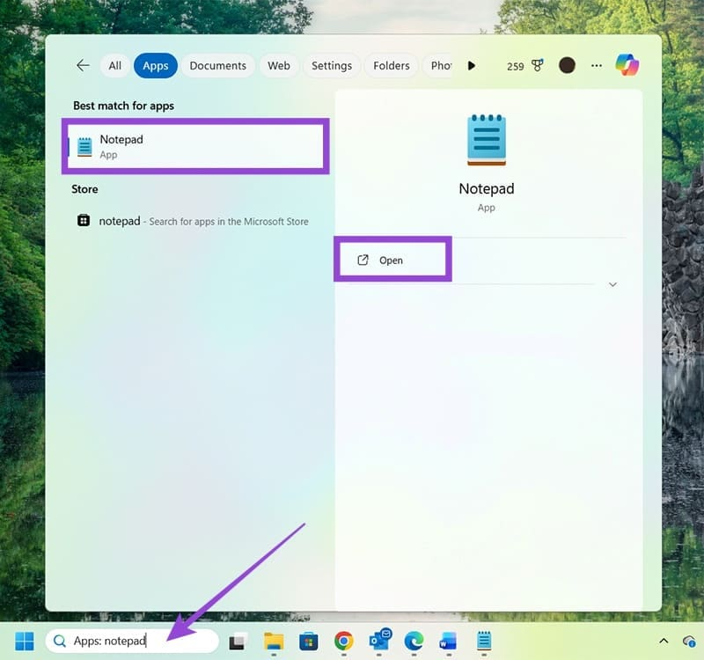Launch Google Chrome from the taskbar
This screenshot has height=660, width=704.
[344, 641]
